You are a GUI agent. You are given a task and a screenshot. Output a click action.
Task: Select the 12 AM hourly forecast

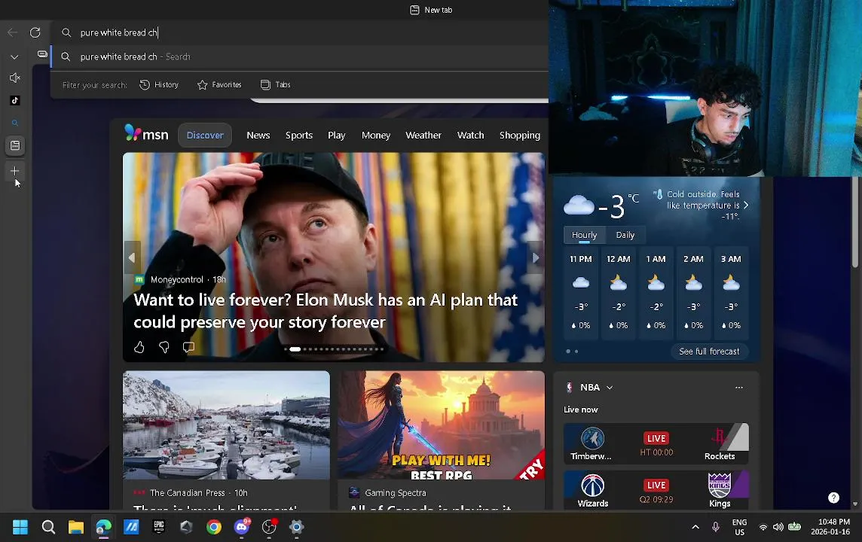tap(619, 294)
